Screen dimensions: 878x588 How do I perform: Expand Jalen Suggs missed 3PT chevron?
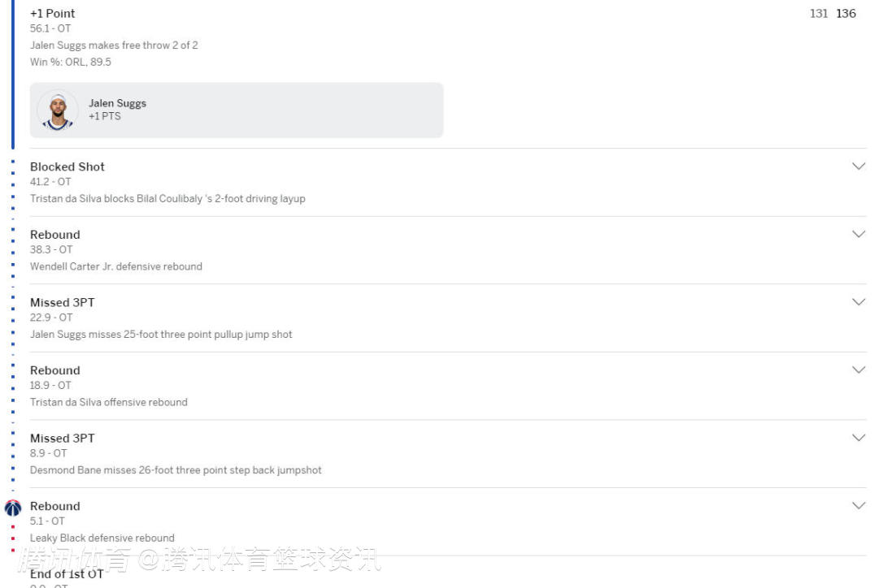coord(858,302)
